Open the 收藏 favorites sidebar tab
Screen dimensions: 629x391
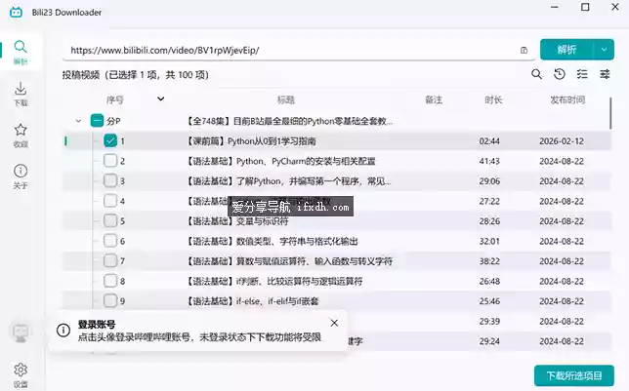21,136
